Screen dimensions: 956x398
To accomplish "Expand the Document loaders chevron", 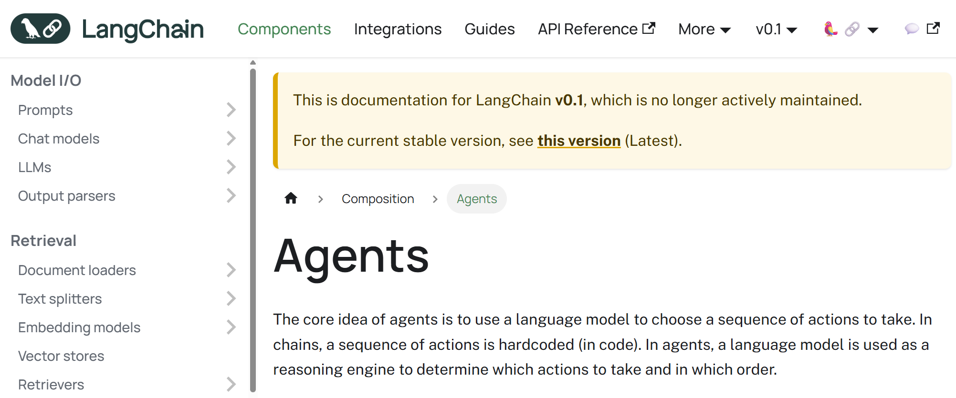I will click(x=231, y=270).
